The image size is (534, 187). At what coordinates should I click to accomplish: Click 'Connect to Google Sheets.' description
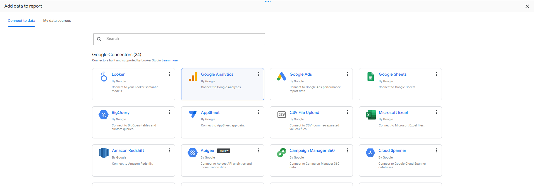(397, 87)
